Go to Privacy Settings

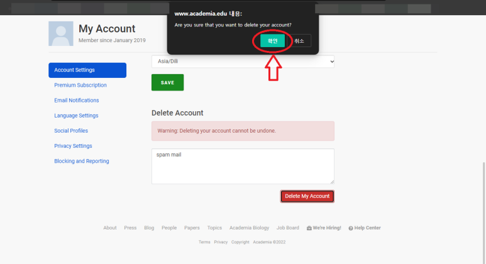[x=73, y=146]
